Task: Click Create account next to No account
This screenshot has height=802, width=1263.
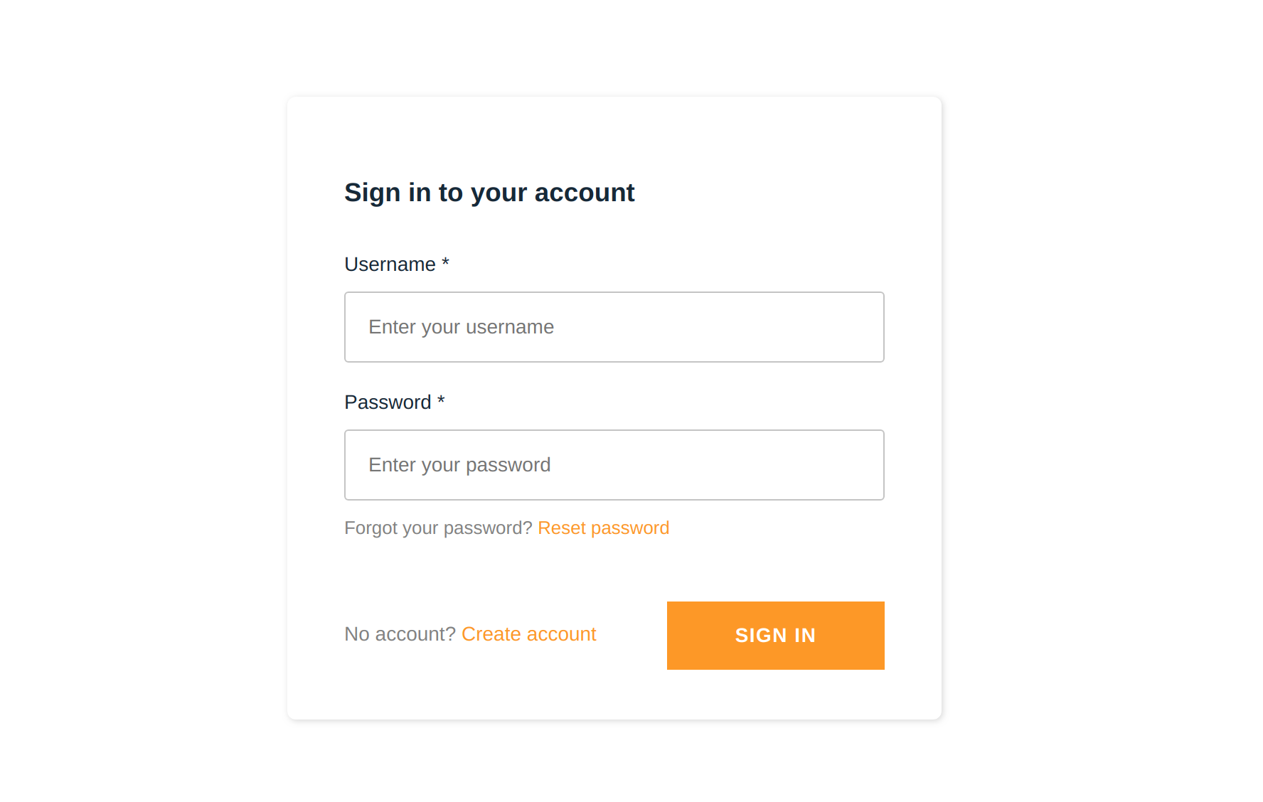Action: pyautogui.click(x=528, y=633)
